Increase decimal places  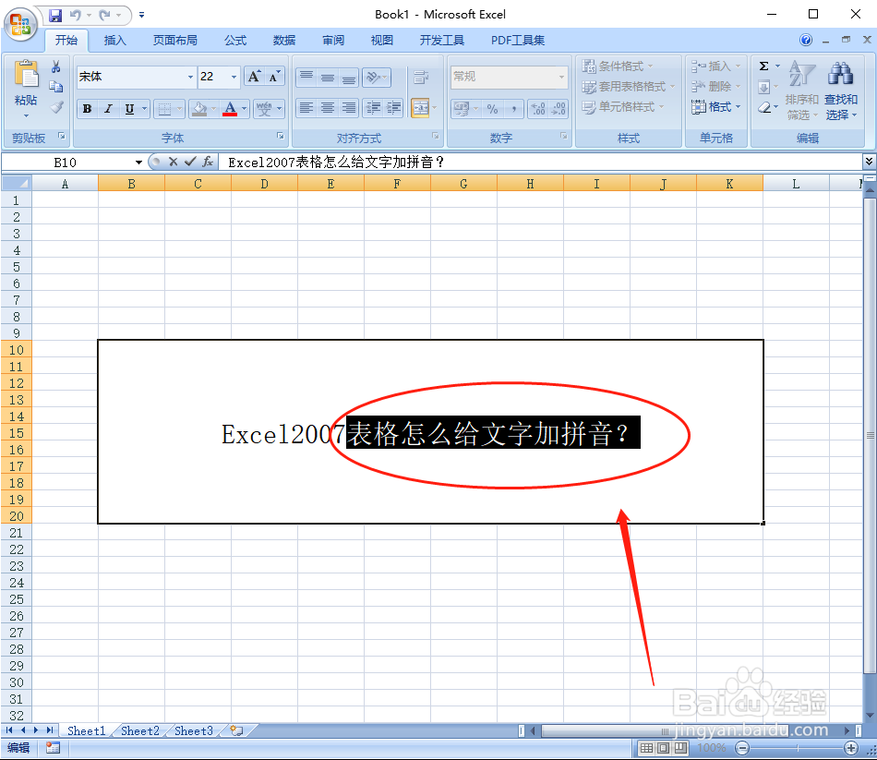538,109
